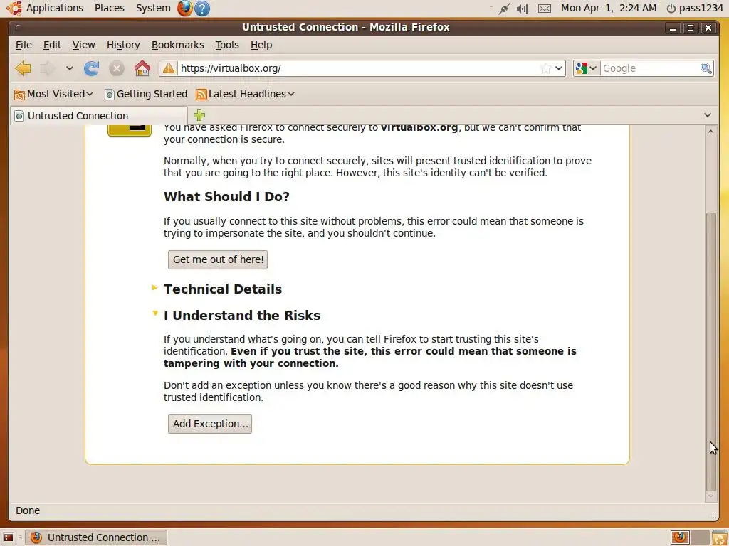Image resolution: width=729 pixels, height=546 pixels.
Task: Focus the Google search field
Action: (650, 68)
